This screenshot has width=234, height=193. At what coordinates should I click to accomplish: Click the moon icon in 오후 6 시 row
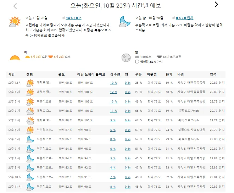pos(30,139)
